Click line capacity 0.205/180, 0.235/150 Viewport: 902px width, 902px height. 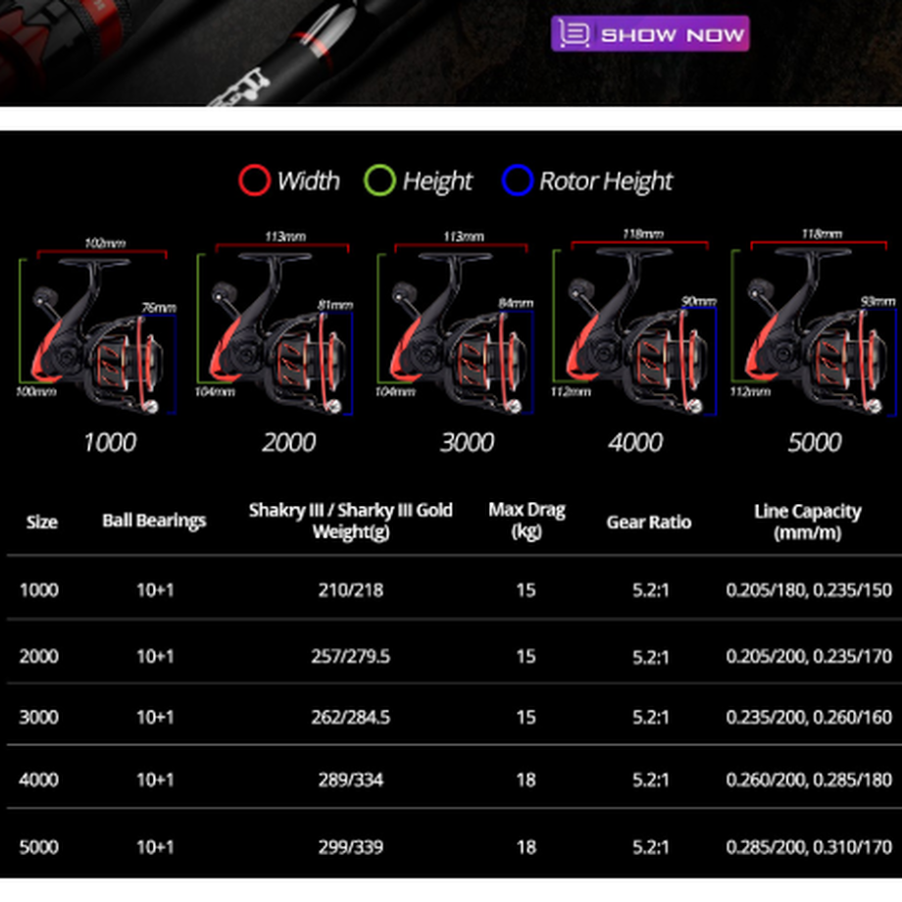click(809, 589)
